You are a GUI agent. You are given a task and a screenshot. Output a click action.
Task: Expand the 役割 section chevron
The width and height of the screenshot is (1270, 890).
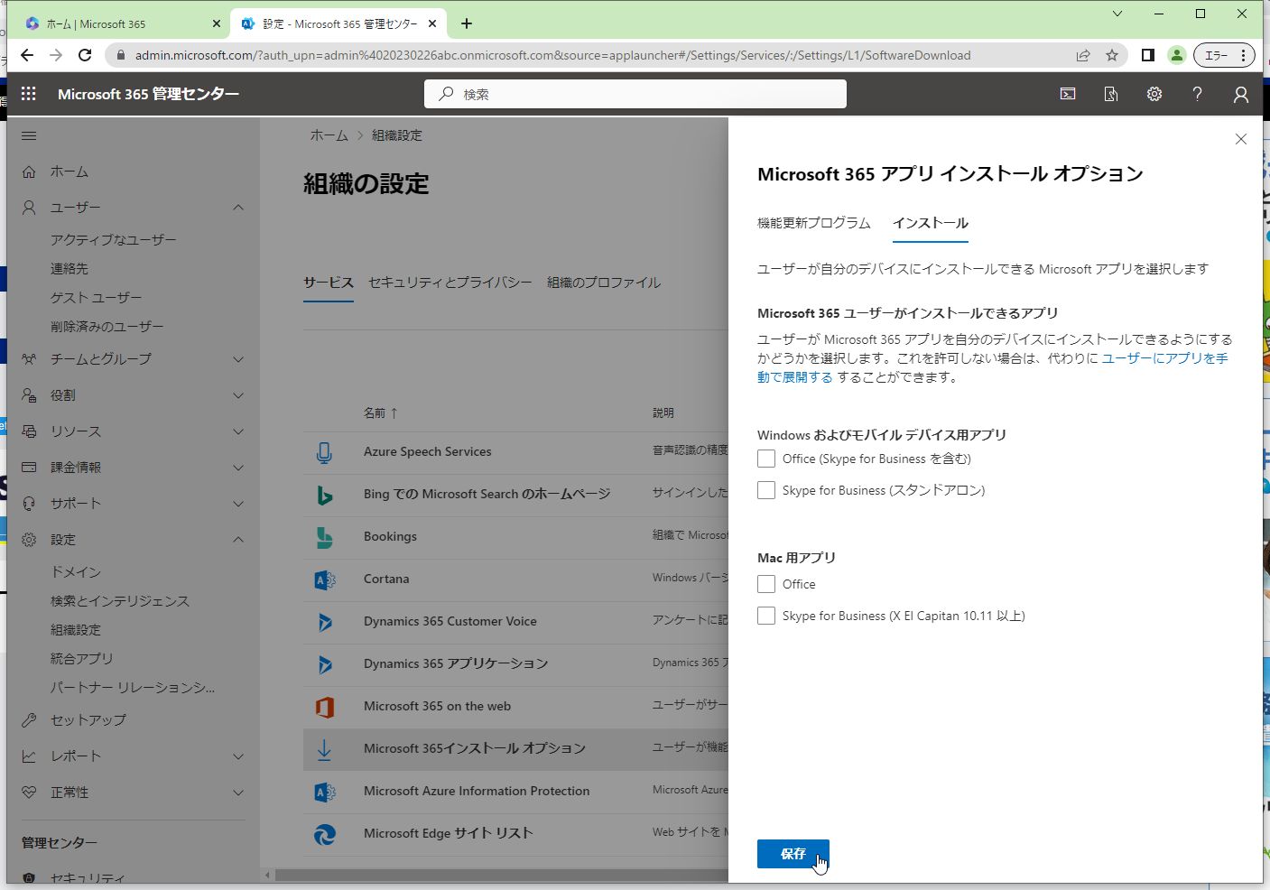click(x=238, y=395)
